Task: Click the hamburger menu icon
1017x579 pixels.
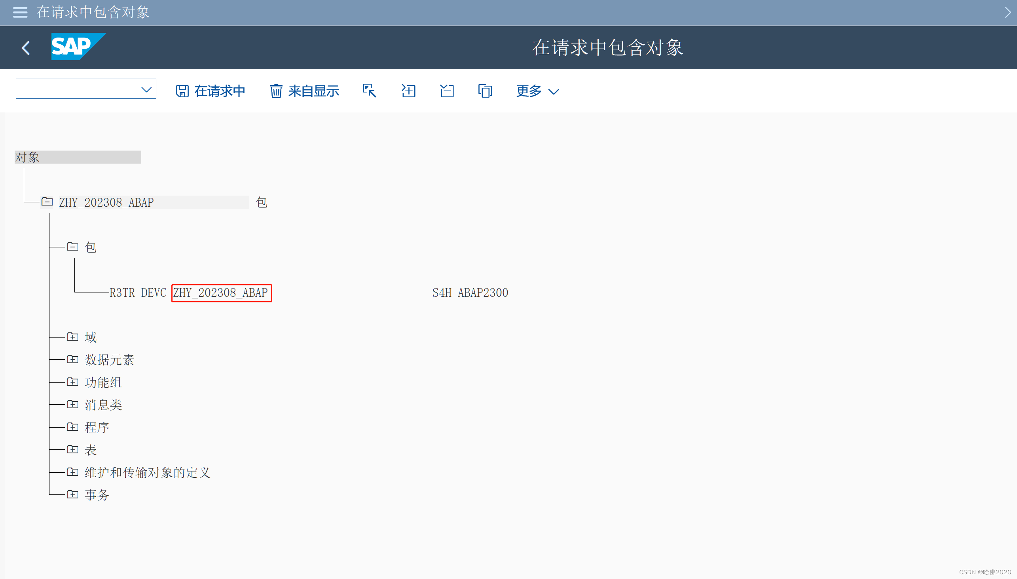Action: [20, 12]
